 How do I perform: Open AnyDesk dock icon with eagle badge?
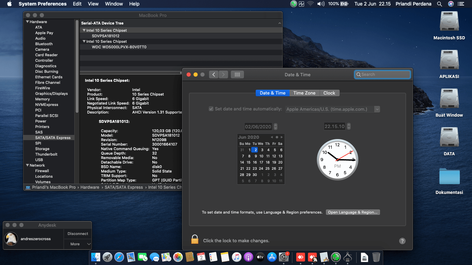(312, 257)
